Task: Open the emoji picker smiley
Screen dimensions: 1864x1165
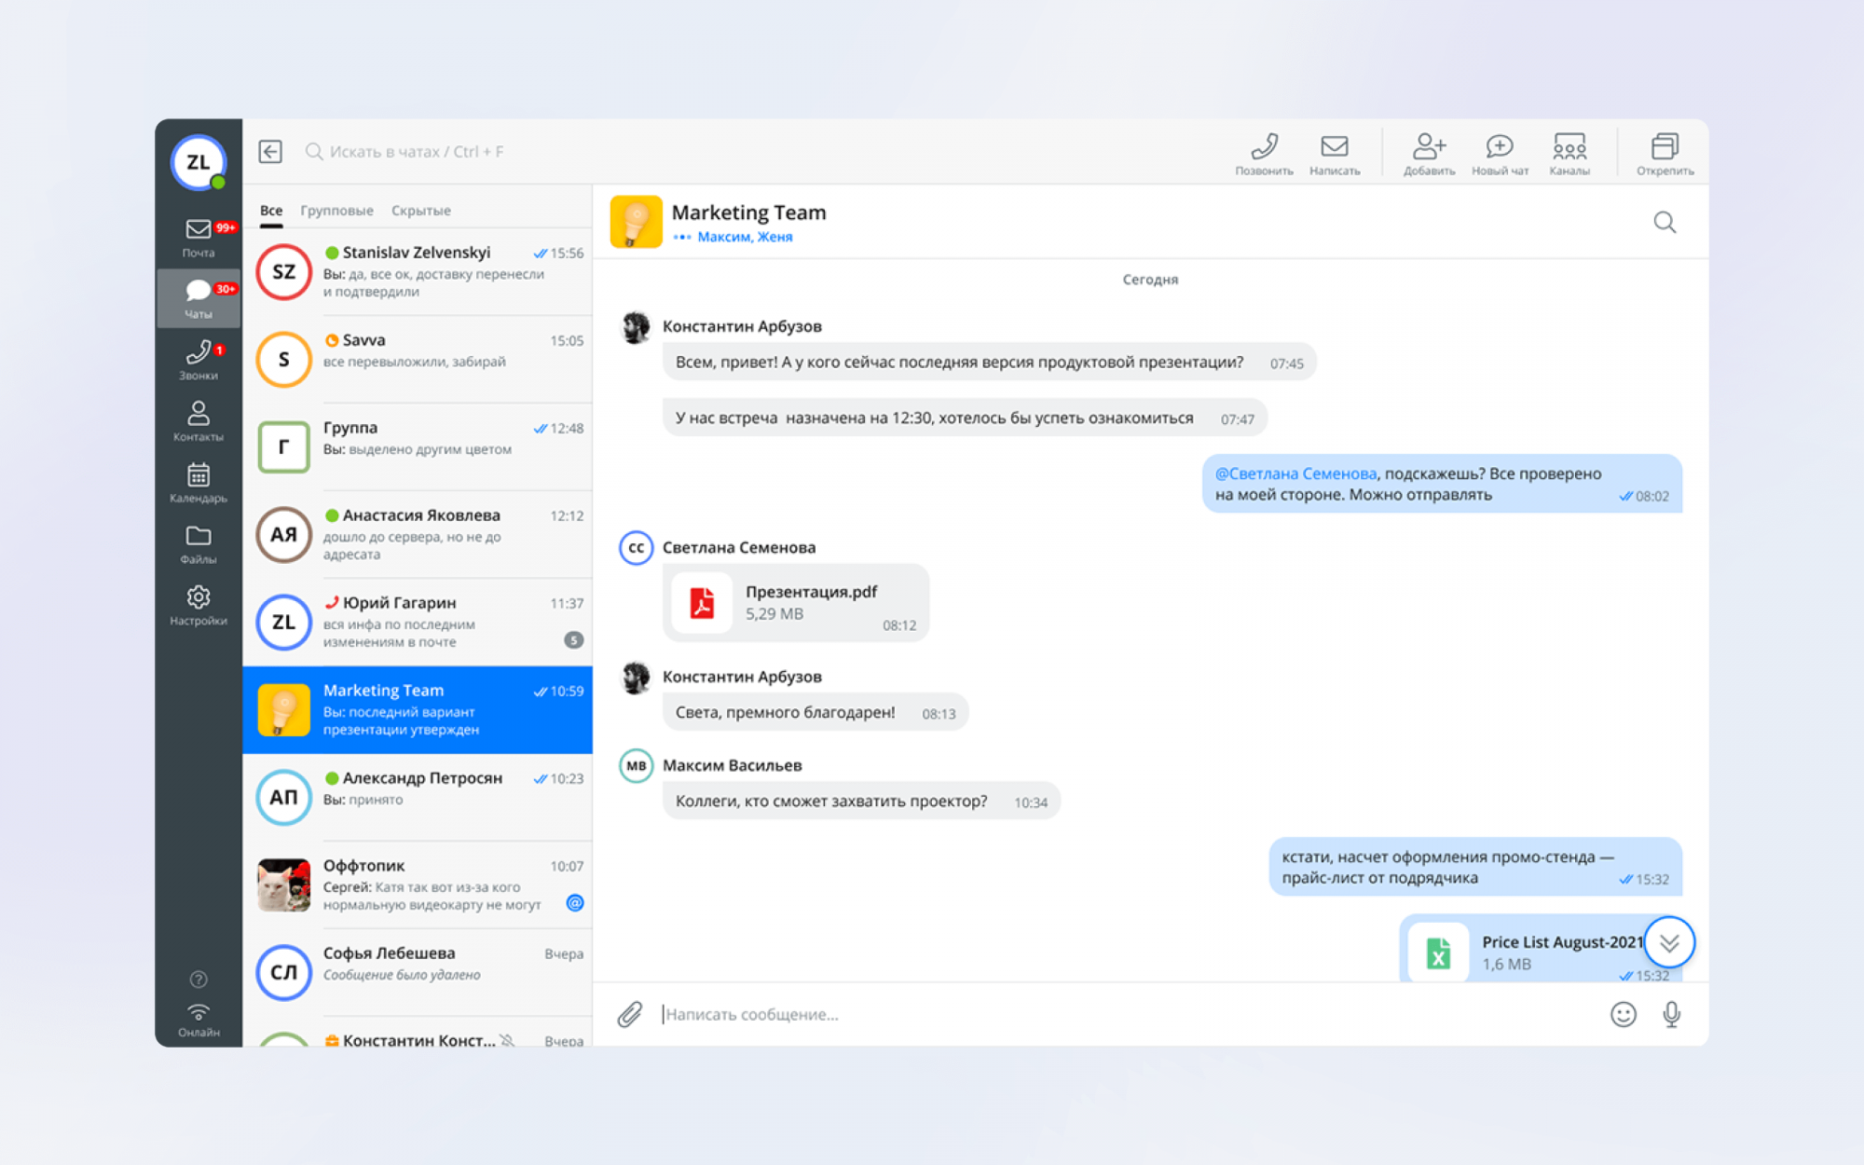Action: tap(1623, 1014)
